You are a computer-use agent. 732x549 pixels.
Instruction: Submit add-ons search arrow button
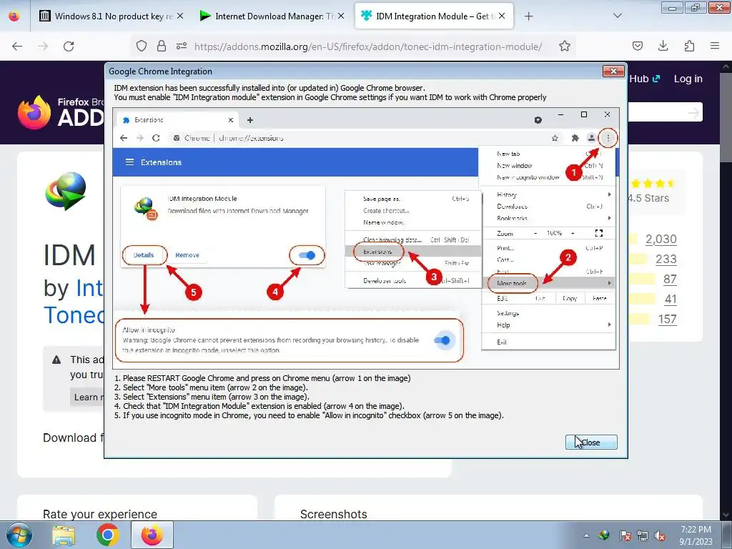[x=693, y=112]
